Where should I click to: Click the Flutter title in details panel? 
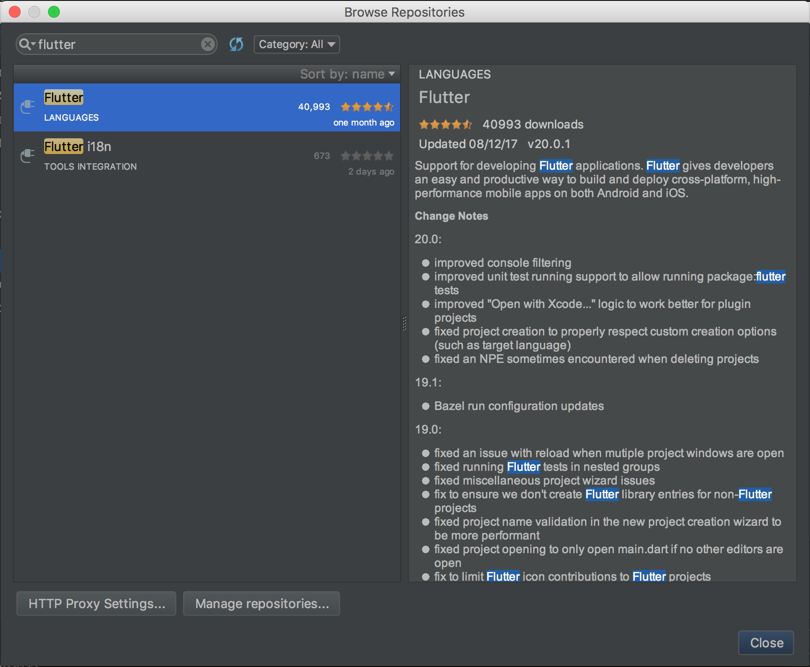[x=444, y=97]
